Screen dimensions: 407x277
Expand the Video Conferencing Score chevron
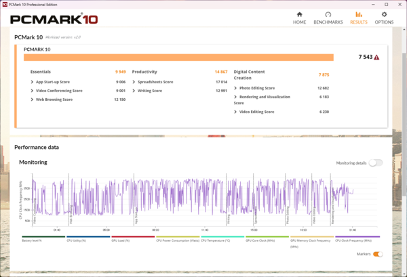(32, 91)
